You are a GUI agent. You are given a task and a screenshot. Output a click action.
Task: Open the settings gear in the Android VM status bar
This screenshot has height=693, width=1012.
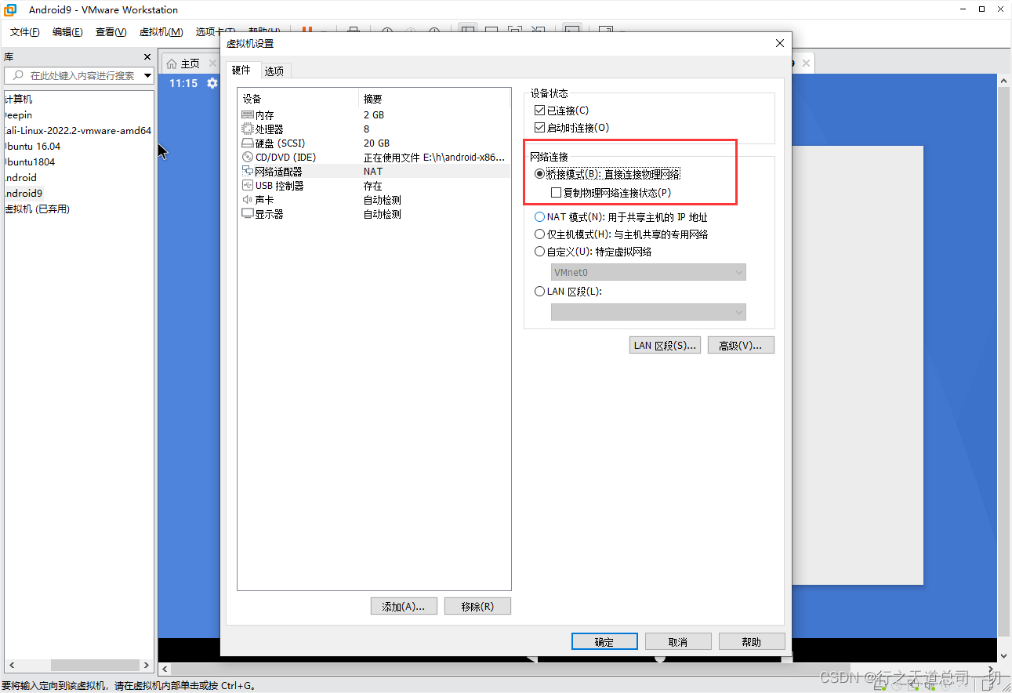pyautogui.click(x=212, y=83)
